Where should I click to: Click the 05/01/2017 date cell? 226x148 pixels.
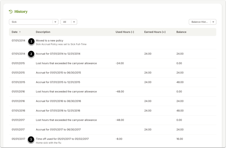(18, 139)
